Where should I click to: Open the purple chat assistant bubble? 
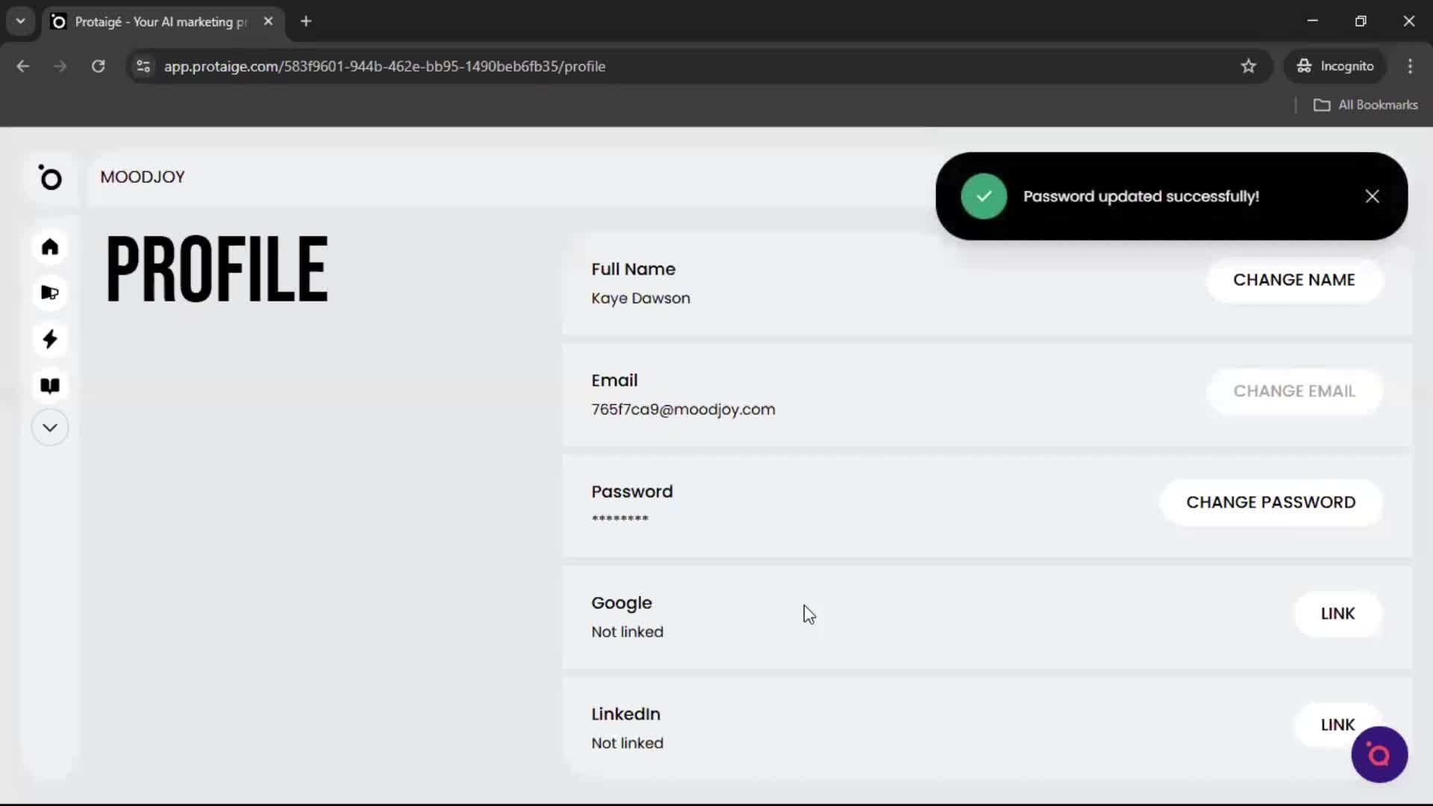(1379, 755)
